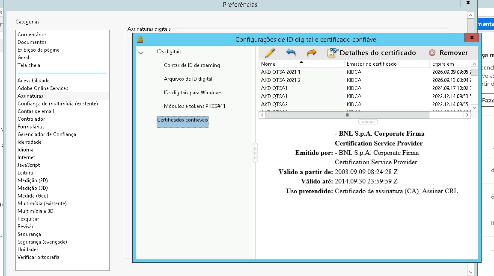This screenshot has height=276, width=494.
Task: Select IDs digitais tree item
Action: point(169,52)
